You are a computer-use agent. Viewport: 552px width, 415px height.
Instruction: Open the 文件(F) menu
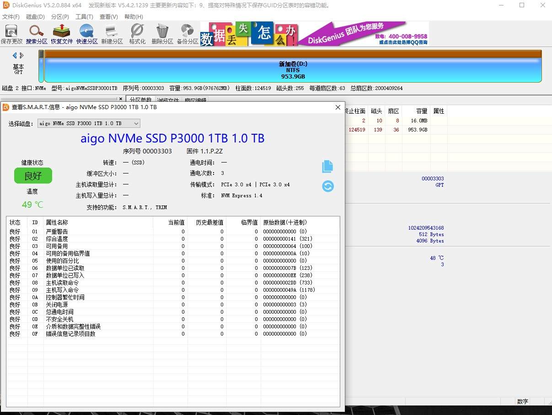[x=11, y=17]
